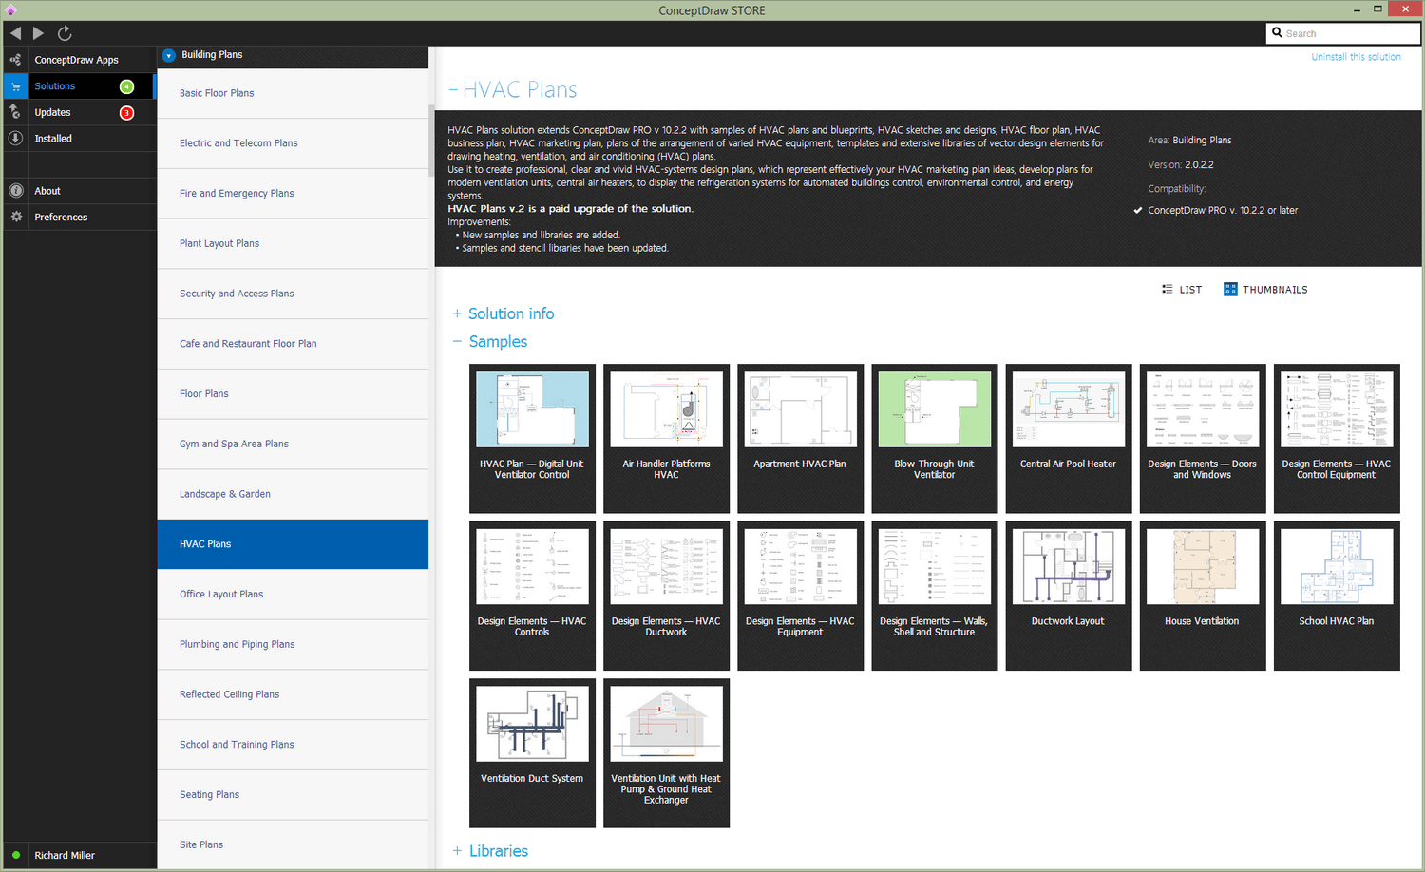Open School HVAC Plan sample
Image resolution: width=1425 pixels, height=872 pixels.
(1337, 596)
